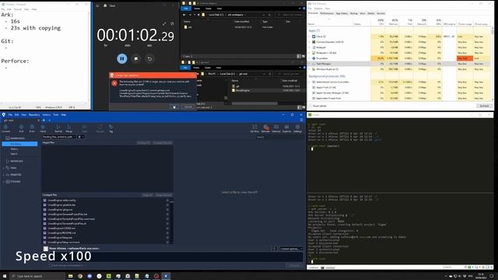Tick checkbox for UnrealEngine/LICENSE.md
Viewport: 498px width, 280px height.
click(45, 228)
